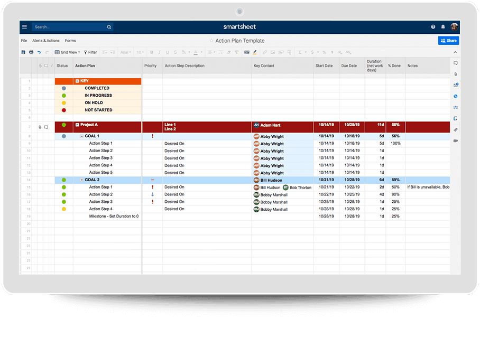Open the hamburger menu in the top-left corner
The width and height of the screenshot is (480, 338).
pos(24,27)
